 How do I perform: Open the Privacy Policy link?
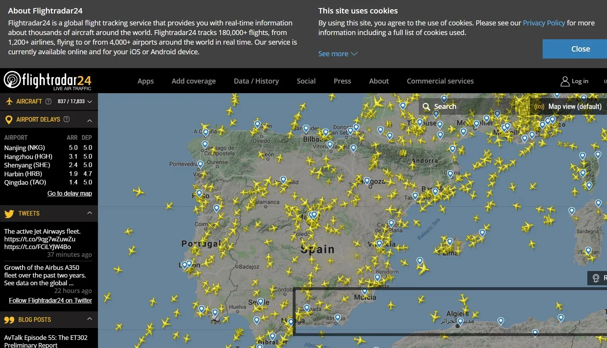[543, 23]
